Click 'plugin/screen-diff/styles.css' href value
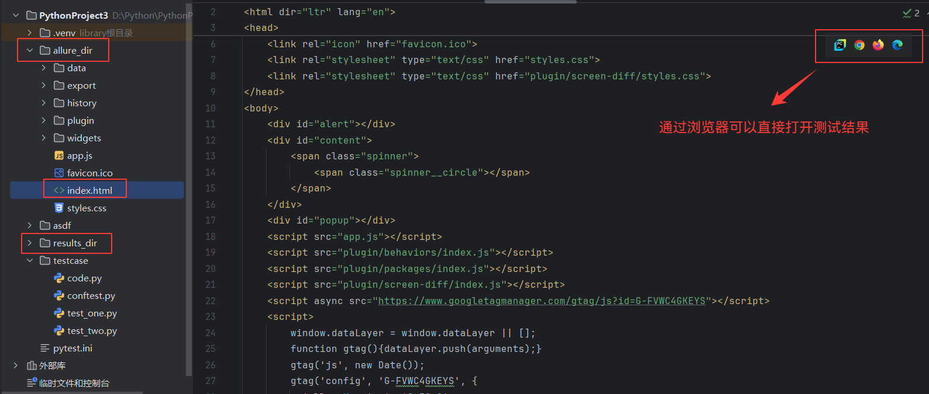 [x=615, y=76]
